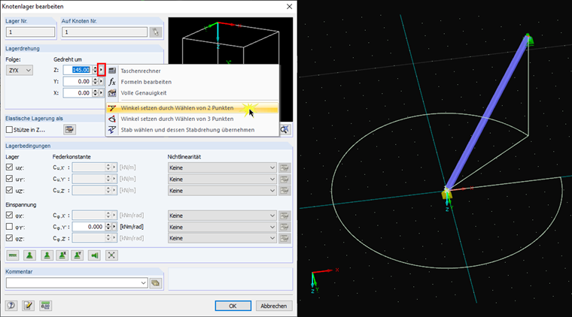The width and height of the screenshot is (572, 317).
Task: Click the crossed-arrows support preset icon
Action: [x=111, y=255]
